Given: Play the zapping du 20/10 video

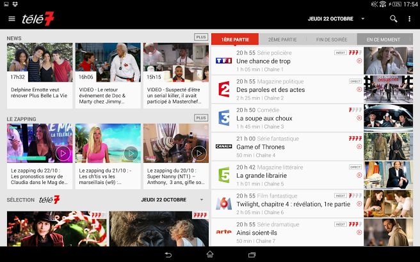Looking at the screenshot, I should (x=199, y=153).
